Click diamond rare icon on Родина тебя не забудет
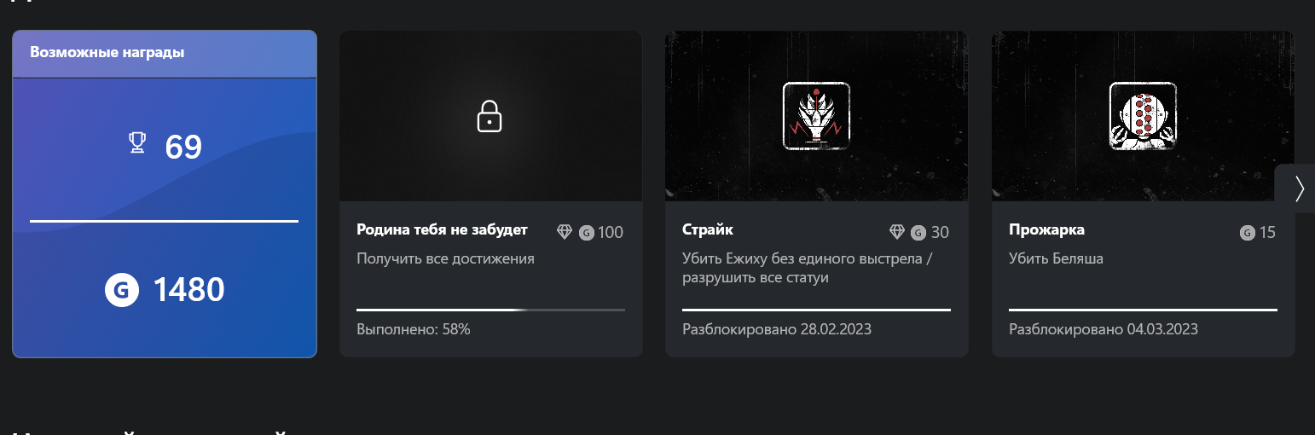 click(x=565, y=232)
